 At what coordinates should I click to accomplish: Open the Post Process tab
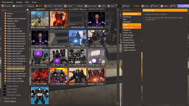(x=91, y=6)
